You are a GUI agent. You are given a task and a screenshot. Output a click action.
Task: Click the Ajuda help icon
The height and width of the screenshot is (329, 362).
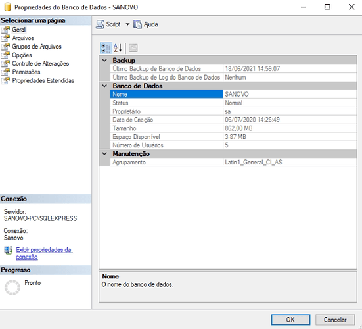pos(137,24)
